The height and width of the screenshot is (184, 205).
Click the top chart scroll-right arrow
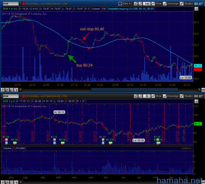199,90
